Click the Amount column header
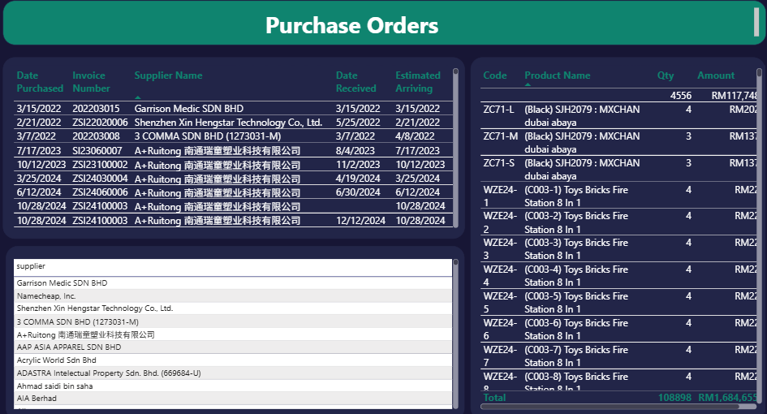The height and width of the screenshot is (414, 767). tap(716, 75)
